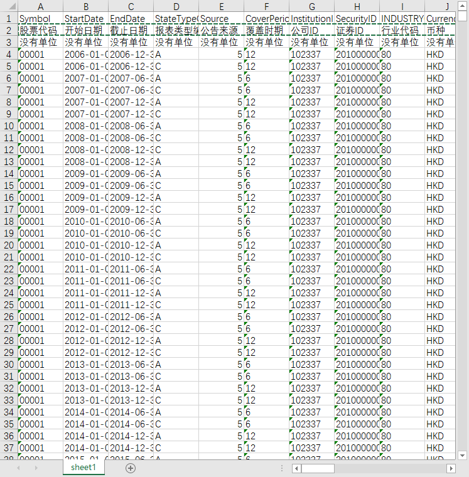Select column F header
469x477 pixels.
[267, 6]
